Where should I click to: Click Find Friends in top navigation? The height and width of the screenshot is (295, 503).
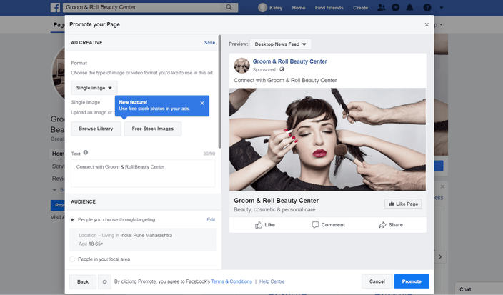[x=329, y=8]
